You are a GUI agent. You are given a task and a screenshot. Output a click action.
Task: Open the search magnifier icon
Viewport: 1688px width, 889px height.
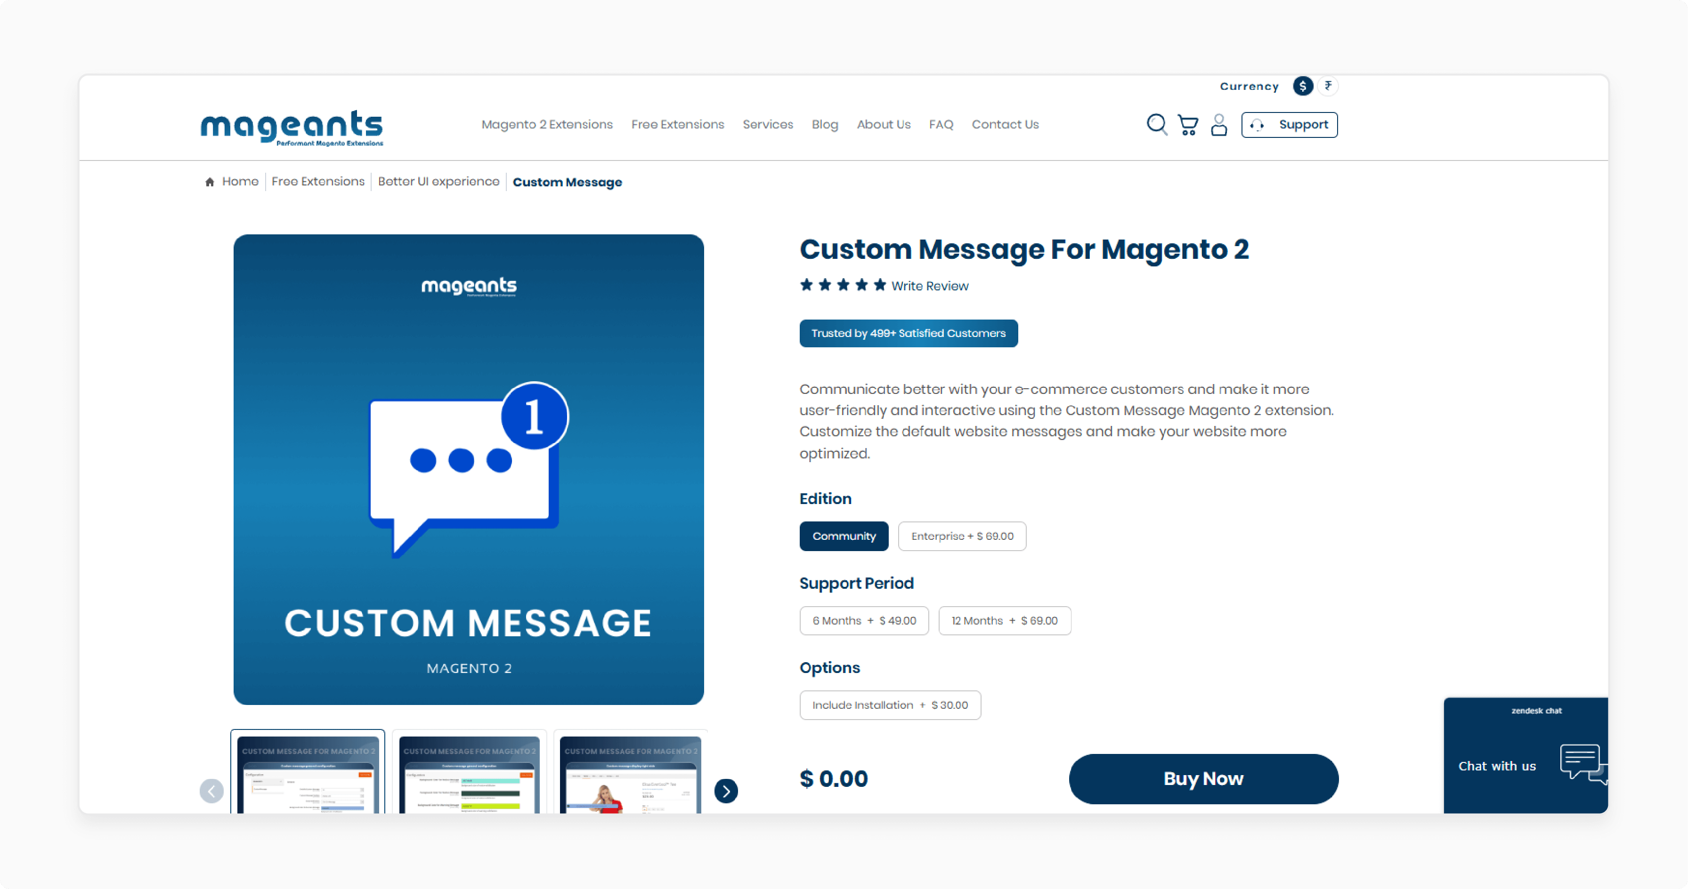point(1157,124)
